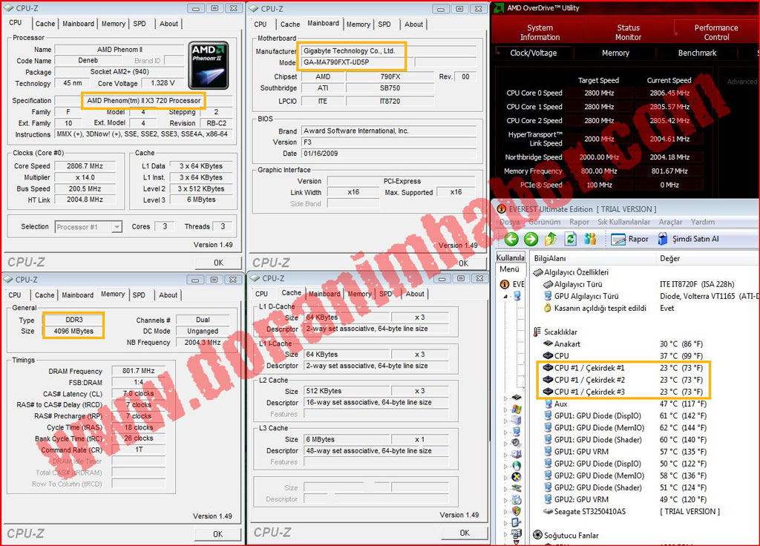Click the Core Speed value 2806.7 MHz

point(85,166)
